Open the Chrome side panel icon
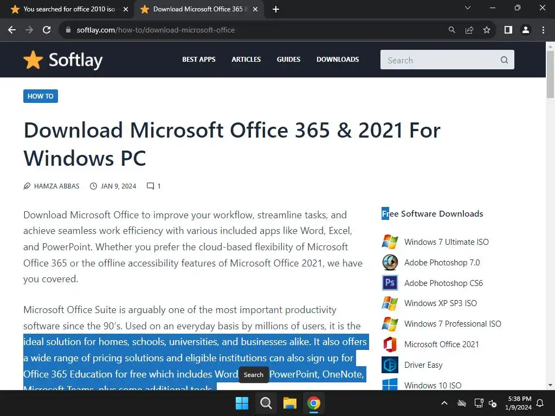Screen dimensions: 555x416 coord(508,30)
